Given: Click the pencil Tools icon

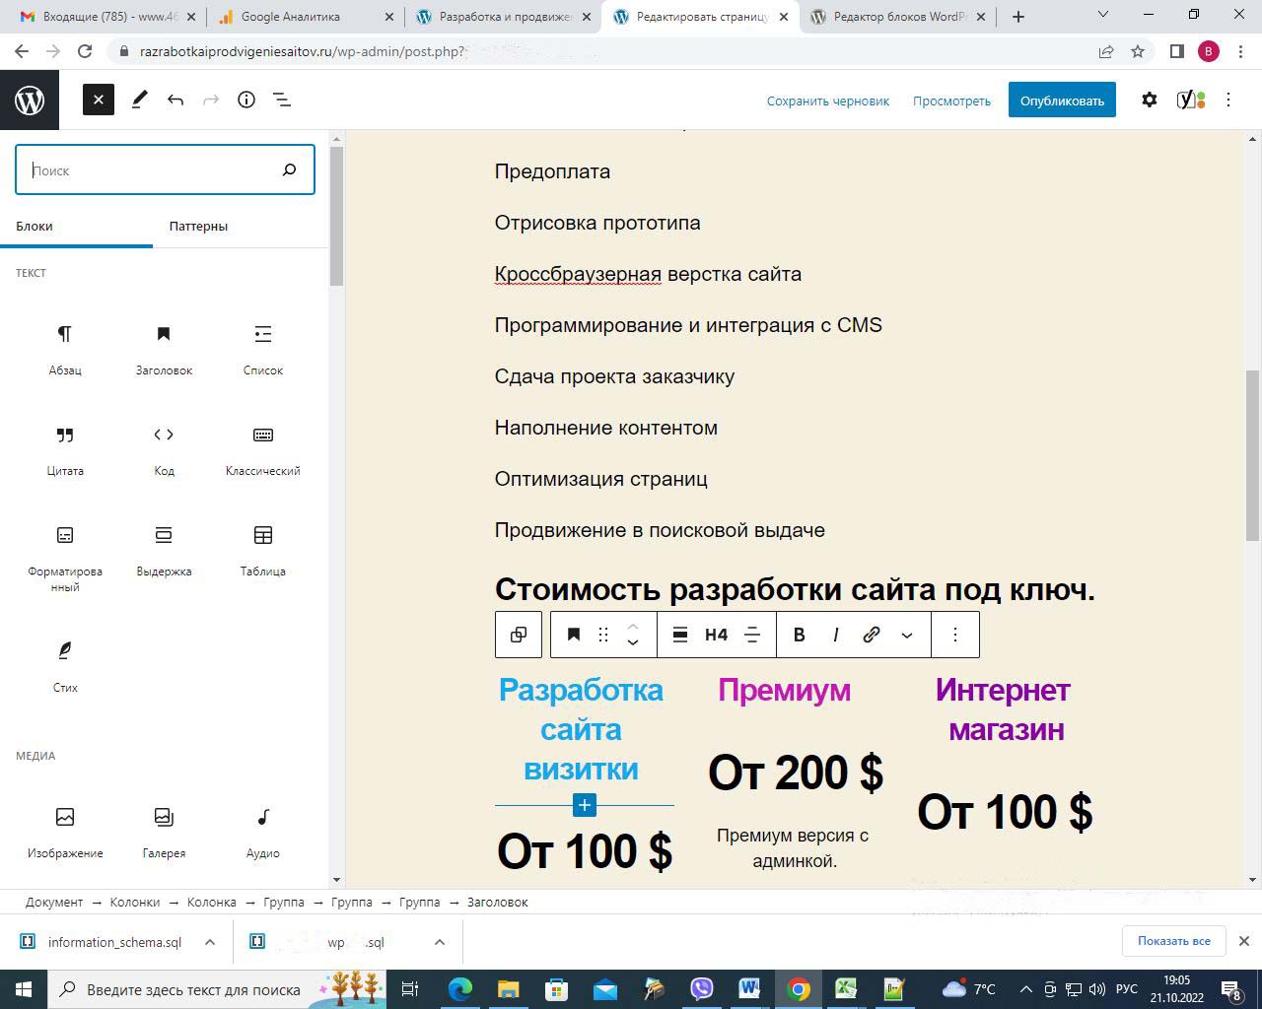Looking at the screenshot, I should coord(139,100).
